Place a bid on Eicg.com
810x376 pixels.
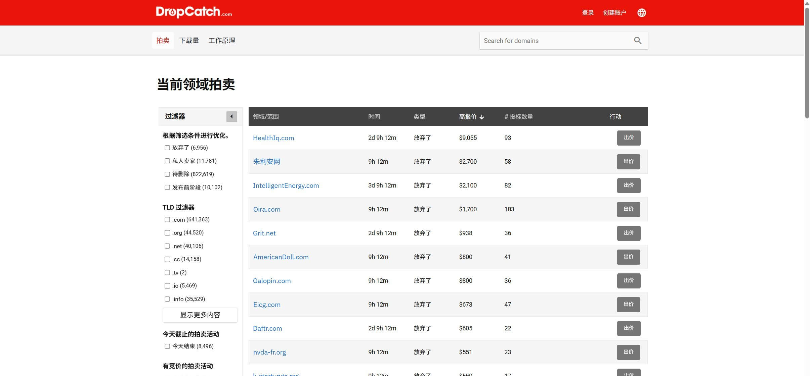click(629, 305)
